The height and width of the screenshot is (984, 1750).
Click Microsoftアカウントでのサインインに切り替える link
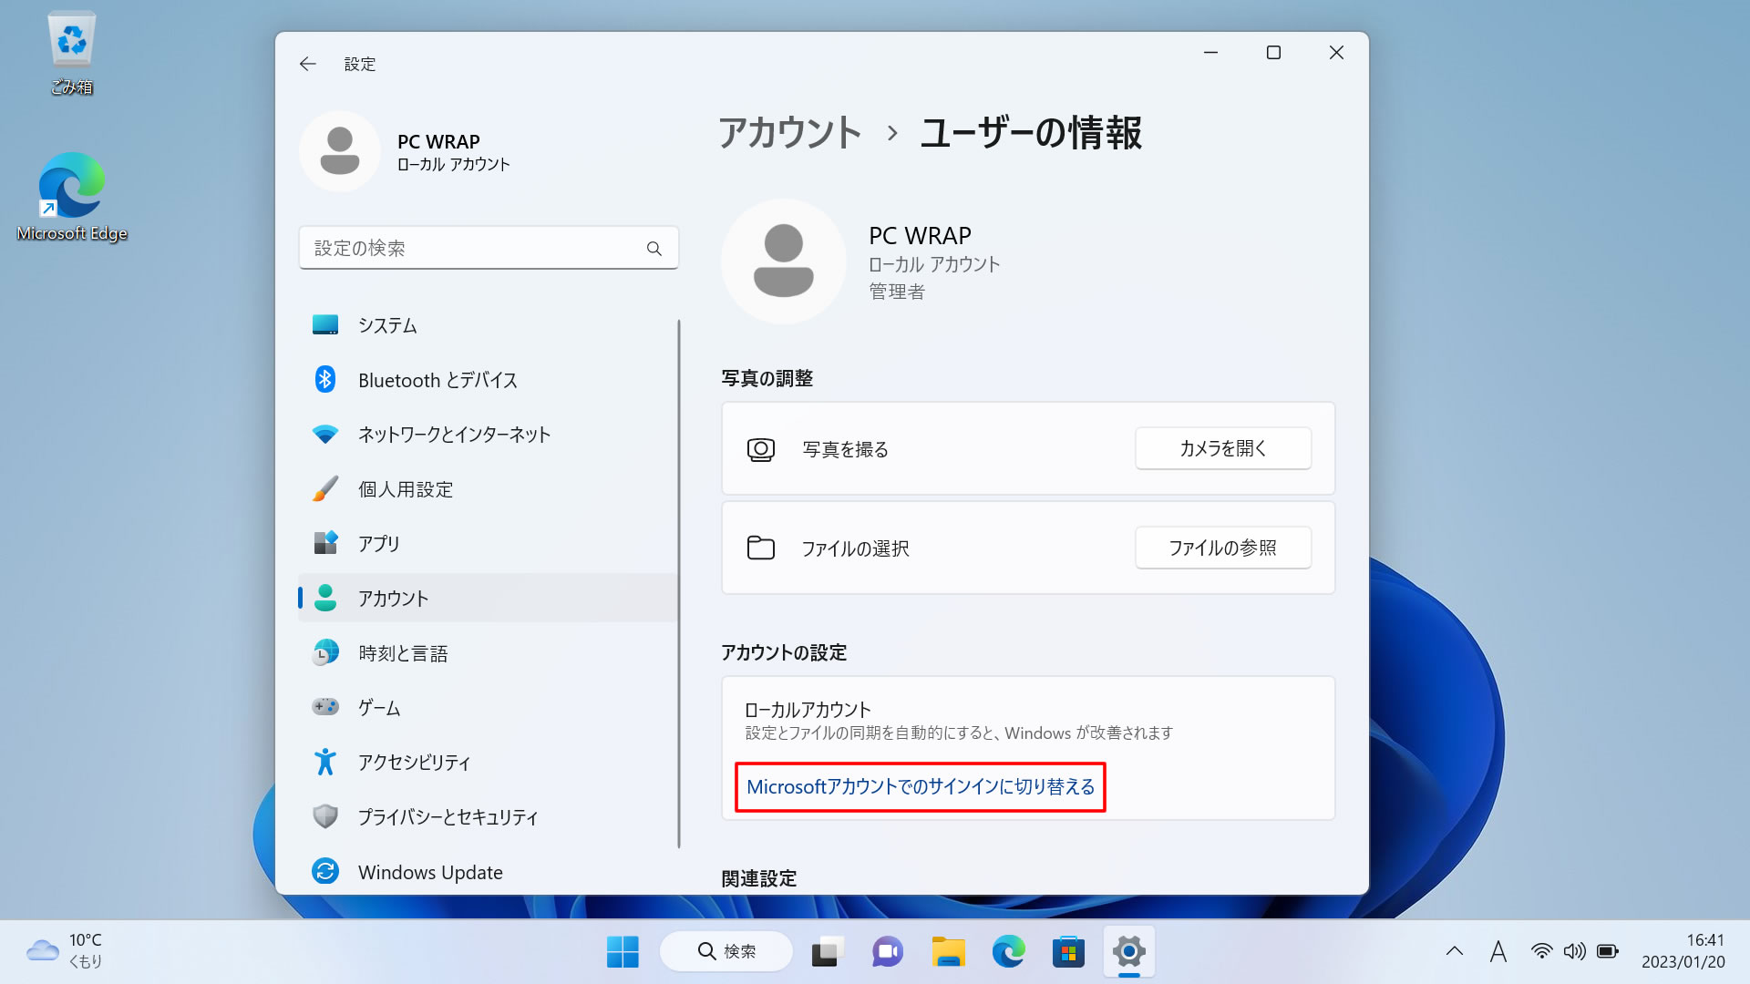pyautogui.click(x=921, y=786)
